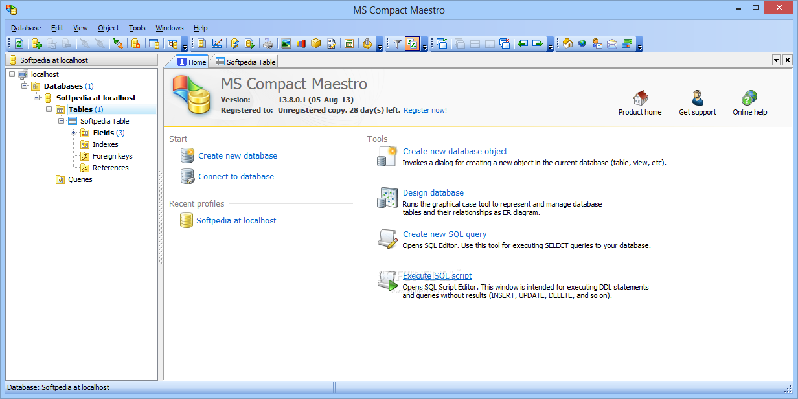
Task: Collapse the localhost tree node
Action: coord(12,74)
